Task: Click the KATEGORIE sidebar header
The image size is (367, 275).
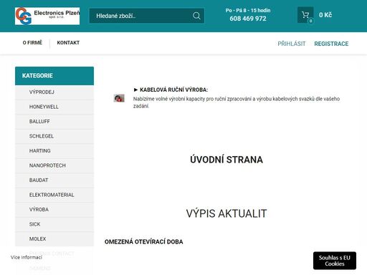Action: point(54,76)
